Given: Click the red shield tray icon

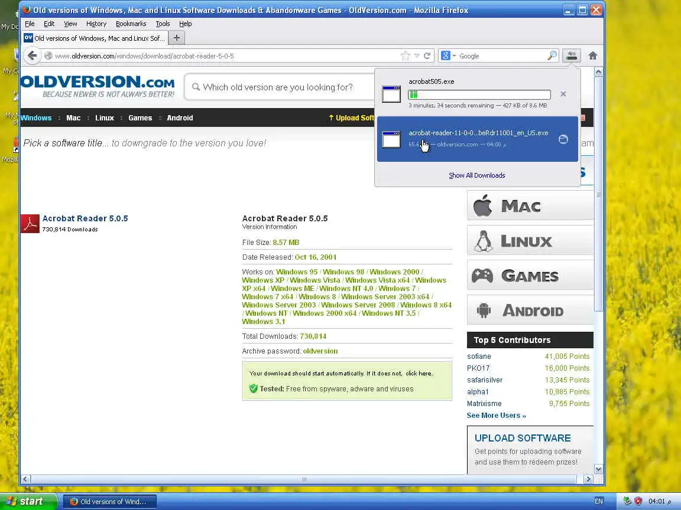Looking at the screenshot, I should 638,501.
